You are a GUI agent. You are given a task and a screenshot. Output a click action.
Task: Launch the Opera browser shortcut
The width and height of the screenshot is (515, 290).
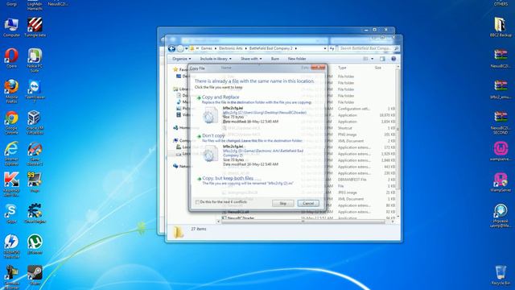(11, 58)
